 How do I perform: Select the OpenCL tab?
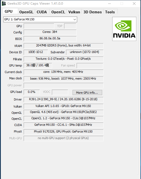tap(58, 12)
